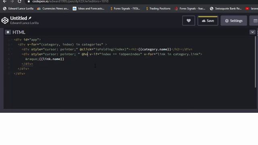The image size is (258, 145).
Task: Click the change view layout button
Action: (254, 21)
